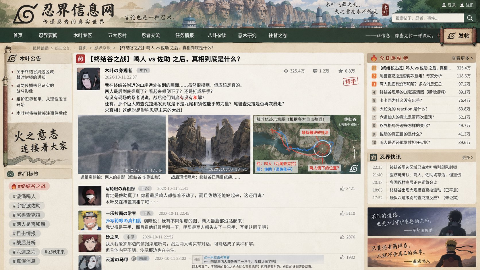
Task: Click the flame icon beside 今日热帖榜
Action: (x=373, y=58)
